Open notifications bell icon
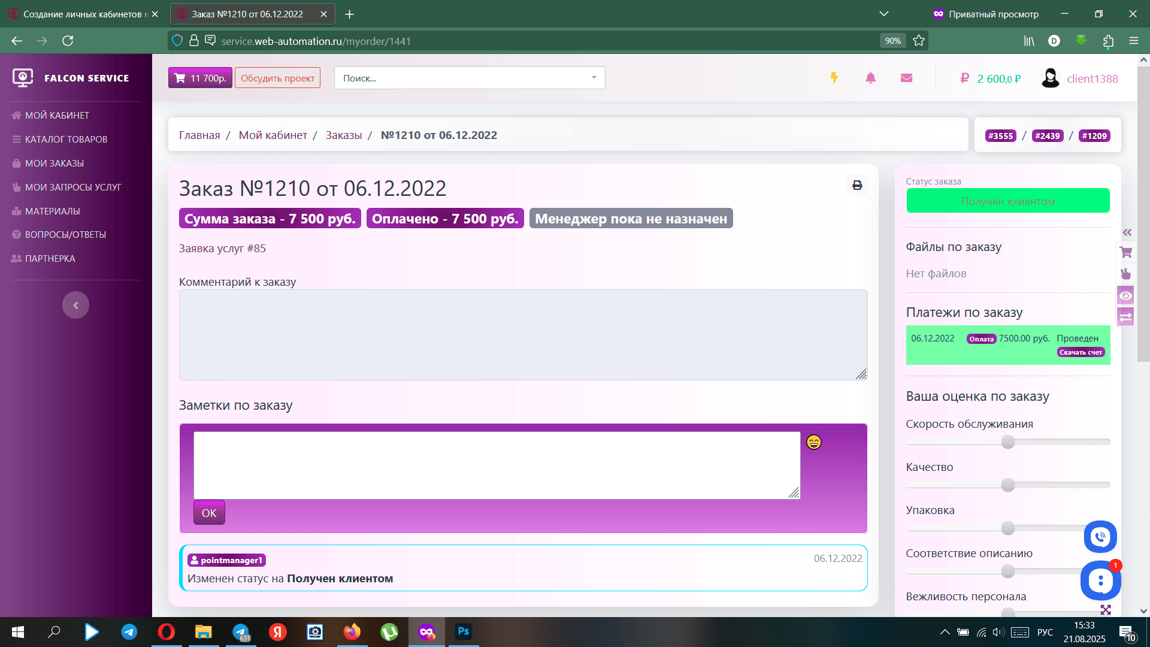This screenshot has height=647, width=1150. (x=870, y=78)
